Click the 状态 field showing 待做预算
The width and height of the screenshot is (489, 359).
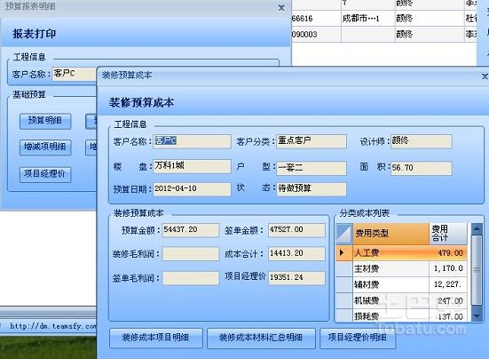(x=312, y=189)
